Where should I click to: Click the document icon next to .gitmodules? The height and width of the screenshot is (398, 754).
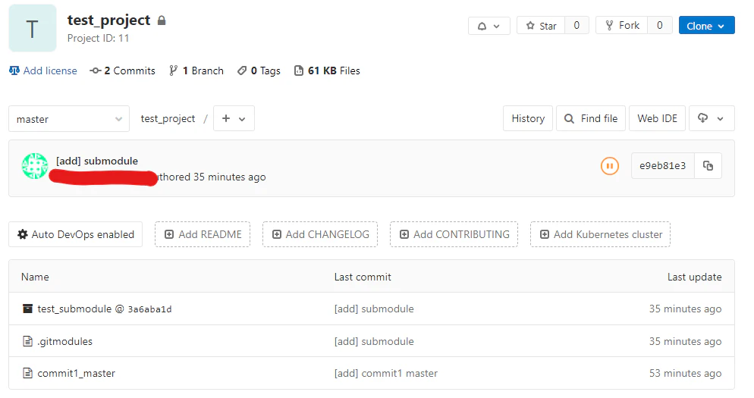click(28, 341)
